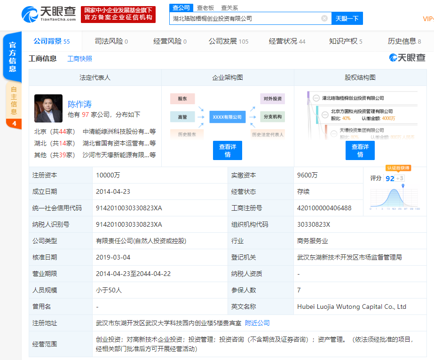
Task: Click the 高管 box in structure diagram
Action: (182, 117)
